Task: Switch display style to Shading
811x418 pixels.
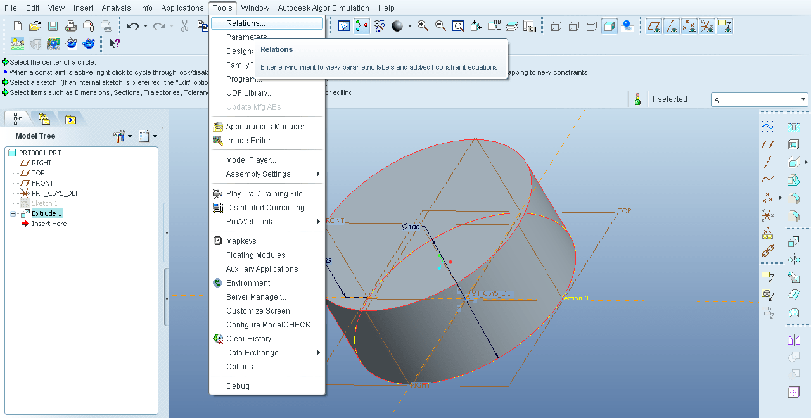Action: [x=610, y=26]
